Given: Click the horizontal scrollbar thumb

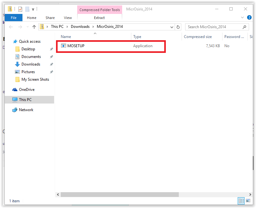Looking at the screenshot, I should [120, 194].
